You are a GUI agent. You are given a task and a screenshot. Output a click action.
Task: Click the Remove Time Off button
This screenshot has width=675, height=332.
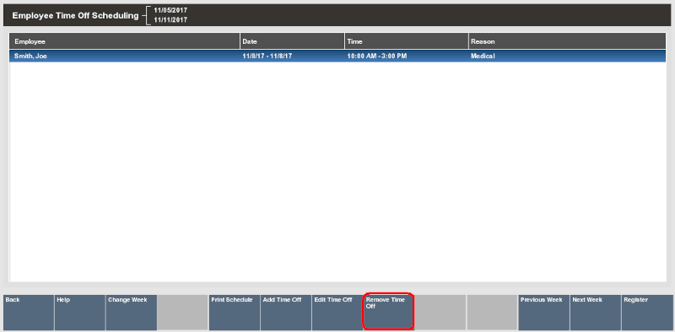(388, 313)
